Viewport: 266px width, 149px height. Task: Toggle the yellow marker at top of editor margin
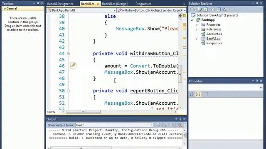pyautogui.click(x=185, y=16)
